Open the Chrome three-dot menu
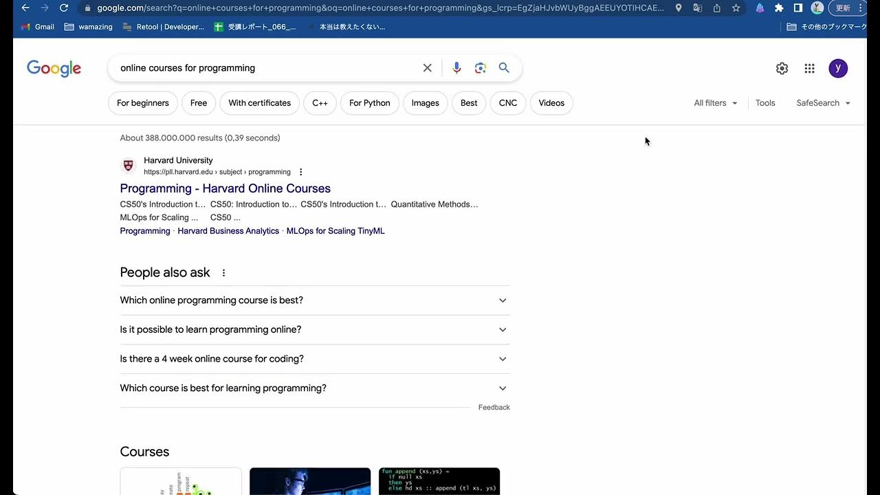880x495 pixels. pyautogui.click(x=861, y=8)
